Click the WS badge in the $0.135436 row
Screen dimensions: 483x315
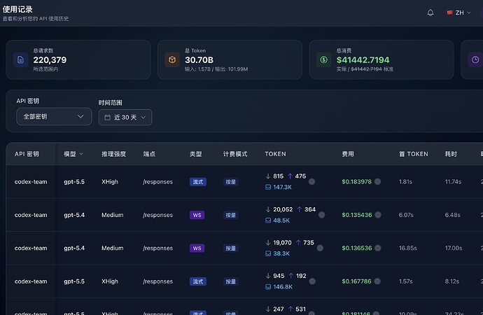pos(197,215)
